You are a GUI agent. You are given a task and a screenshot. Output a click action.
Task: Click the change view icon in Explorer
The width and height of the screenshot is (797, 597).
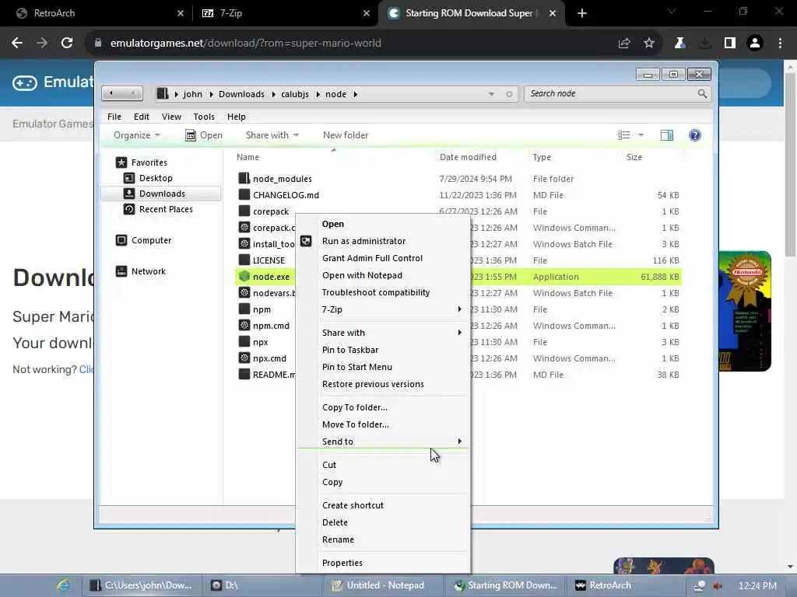[623, 135]
